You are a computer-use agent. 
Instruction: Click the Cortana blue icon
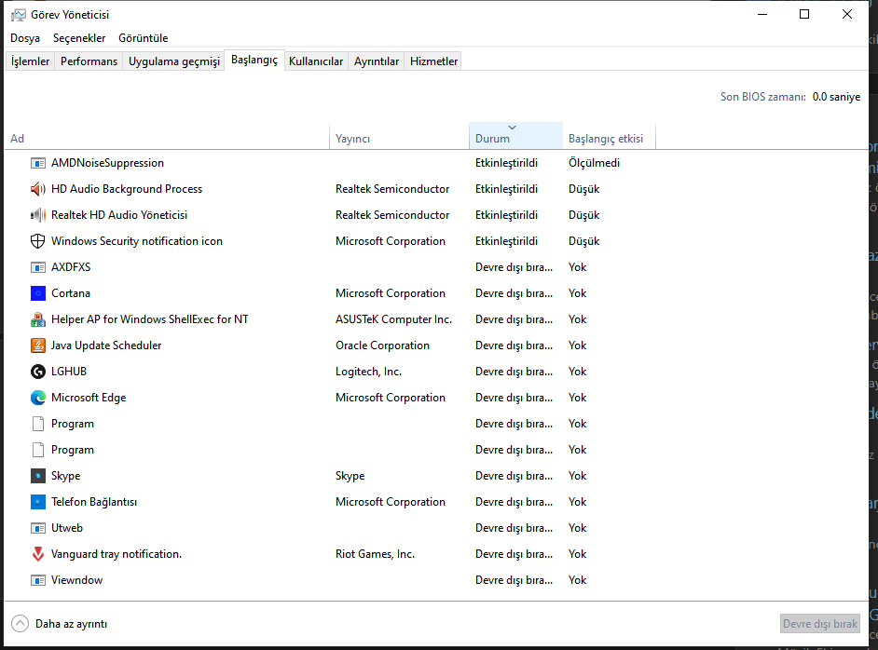(x=37, y=293)
